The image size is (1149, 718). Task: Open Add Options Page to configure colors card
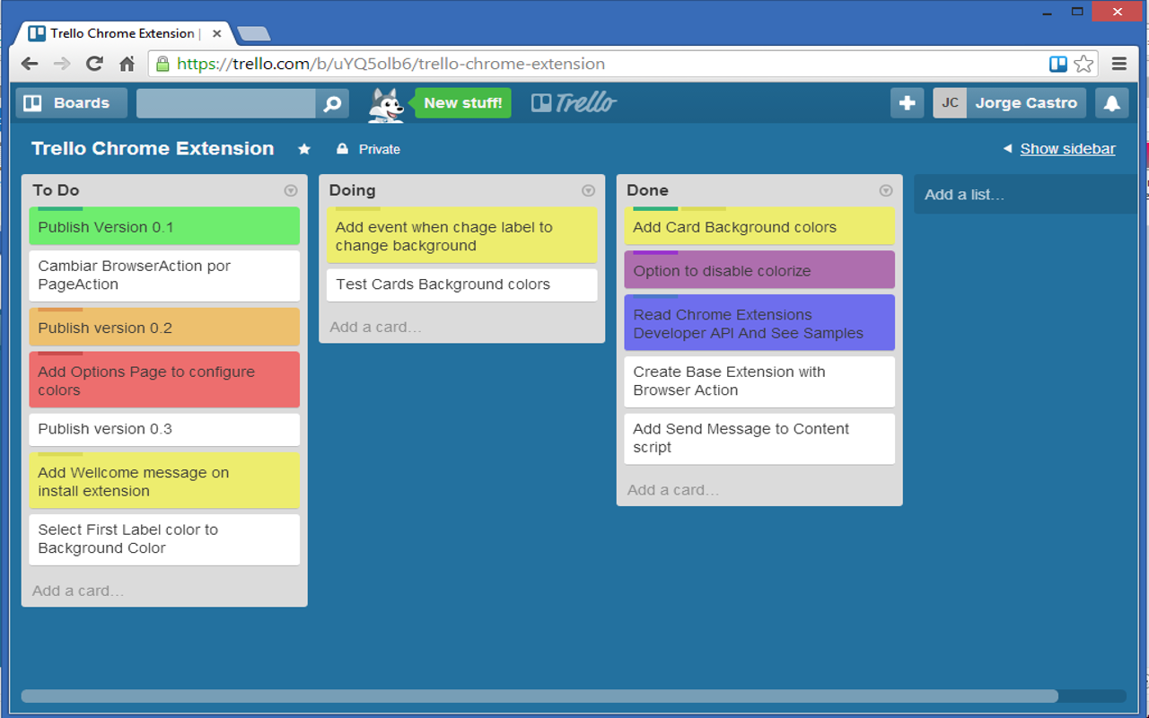(x=164, y=380)
